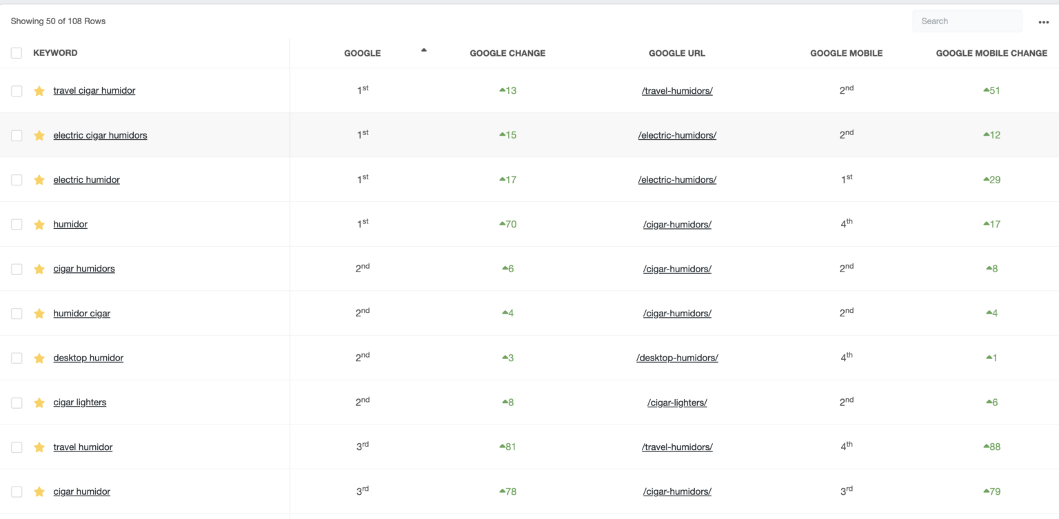
Task: Open the /cigar-lighters/ URL link
Action: (677, 403)
